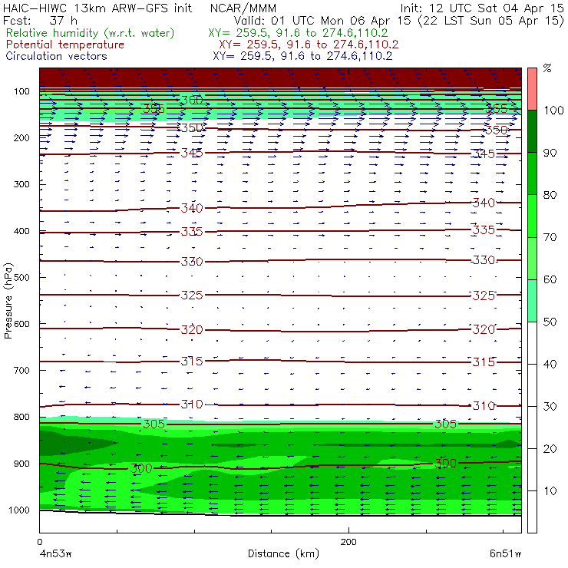This screenshot has width=568, height=568.
Task: Click the '4n53w' start location label
Action: coord(55,553)
